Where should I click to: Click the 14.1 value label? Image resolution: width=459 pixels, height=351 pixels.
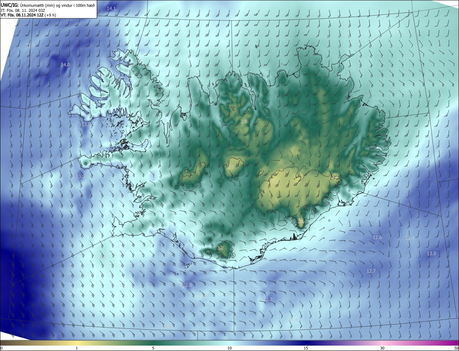[x=111, y=8]
